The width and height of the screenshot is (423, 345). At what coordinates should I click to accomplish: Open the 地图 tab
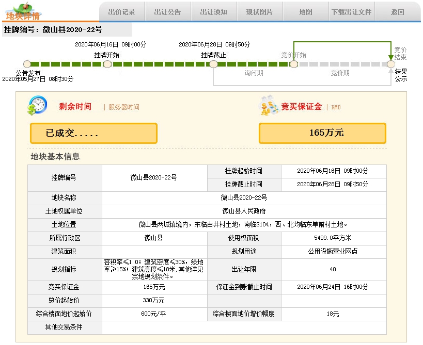click(x=305, y=11)
